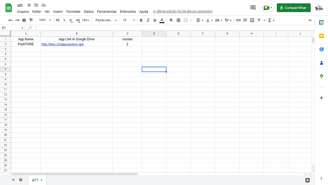Insert a comment using the toolbar icon
Image resolution: width=328 pixels, height=185 pixels.
245,20
